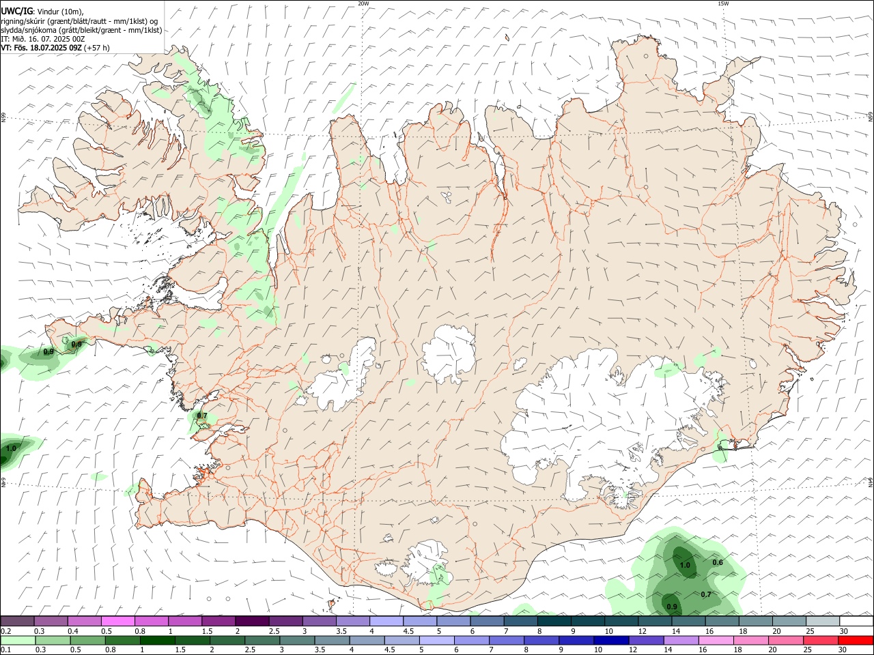Pick upper legend swatch between 4 and 4.5
Screen dimensions: 874x655
click(x=386, y=621)
